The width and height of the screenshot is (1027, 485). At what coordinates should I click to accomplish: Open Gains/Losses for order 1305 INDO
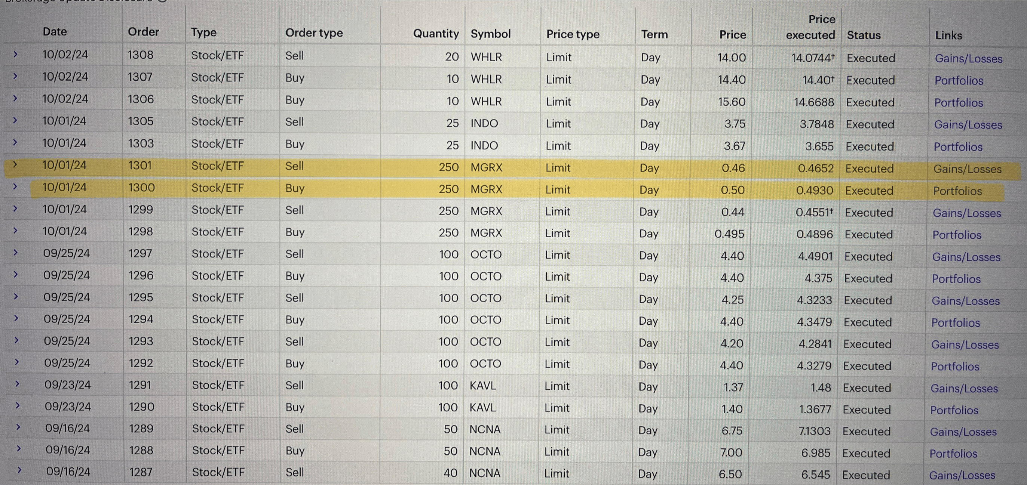click(968, 125)
